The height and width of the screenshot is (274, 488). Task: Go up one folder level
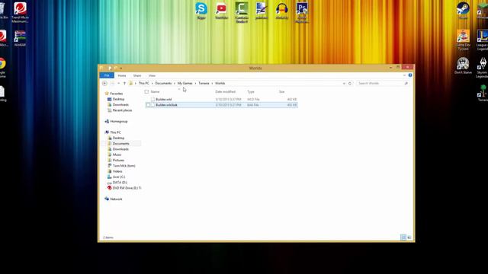124,83
